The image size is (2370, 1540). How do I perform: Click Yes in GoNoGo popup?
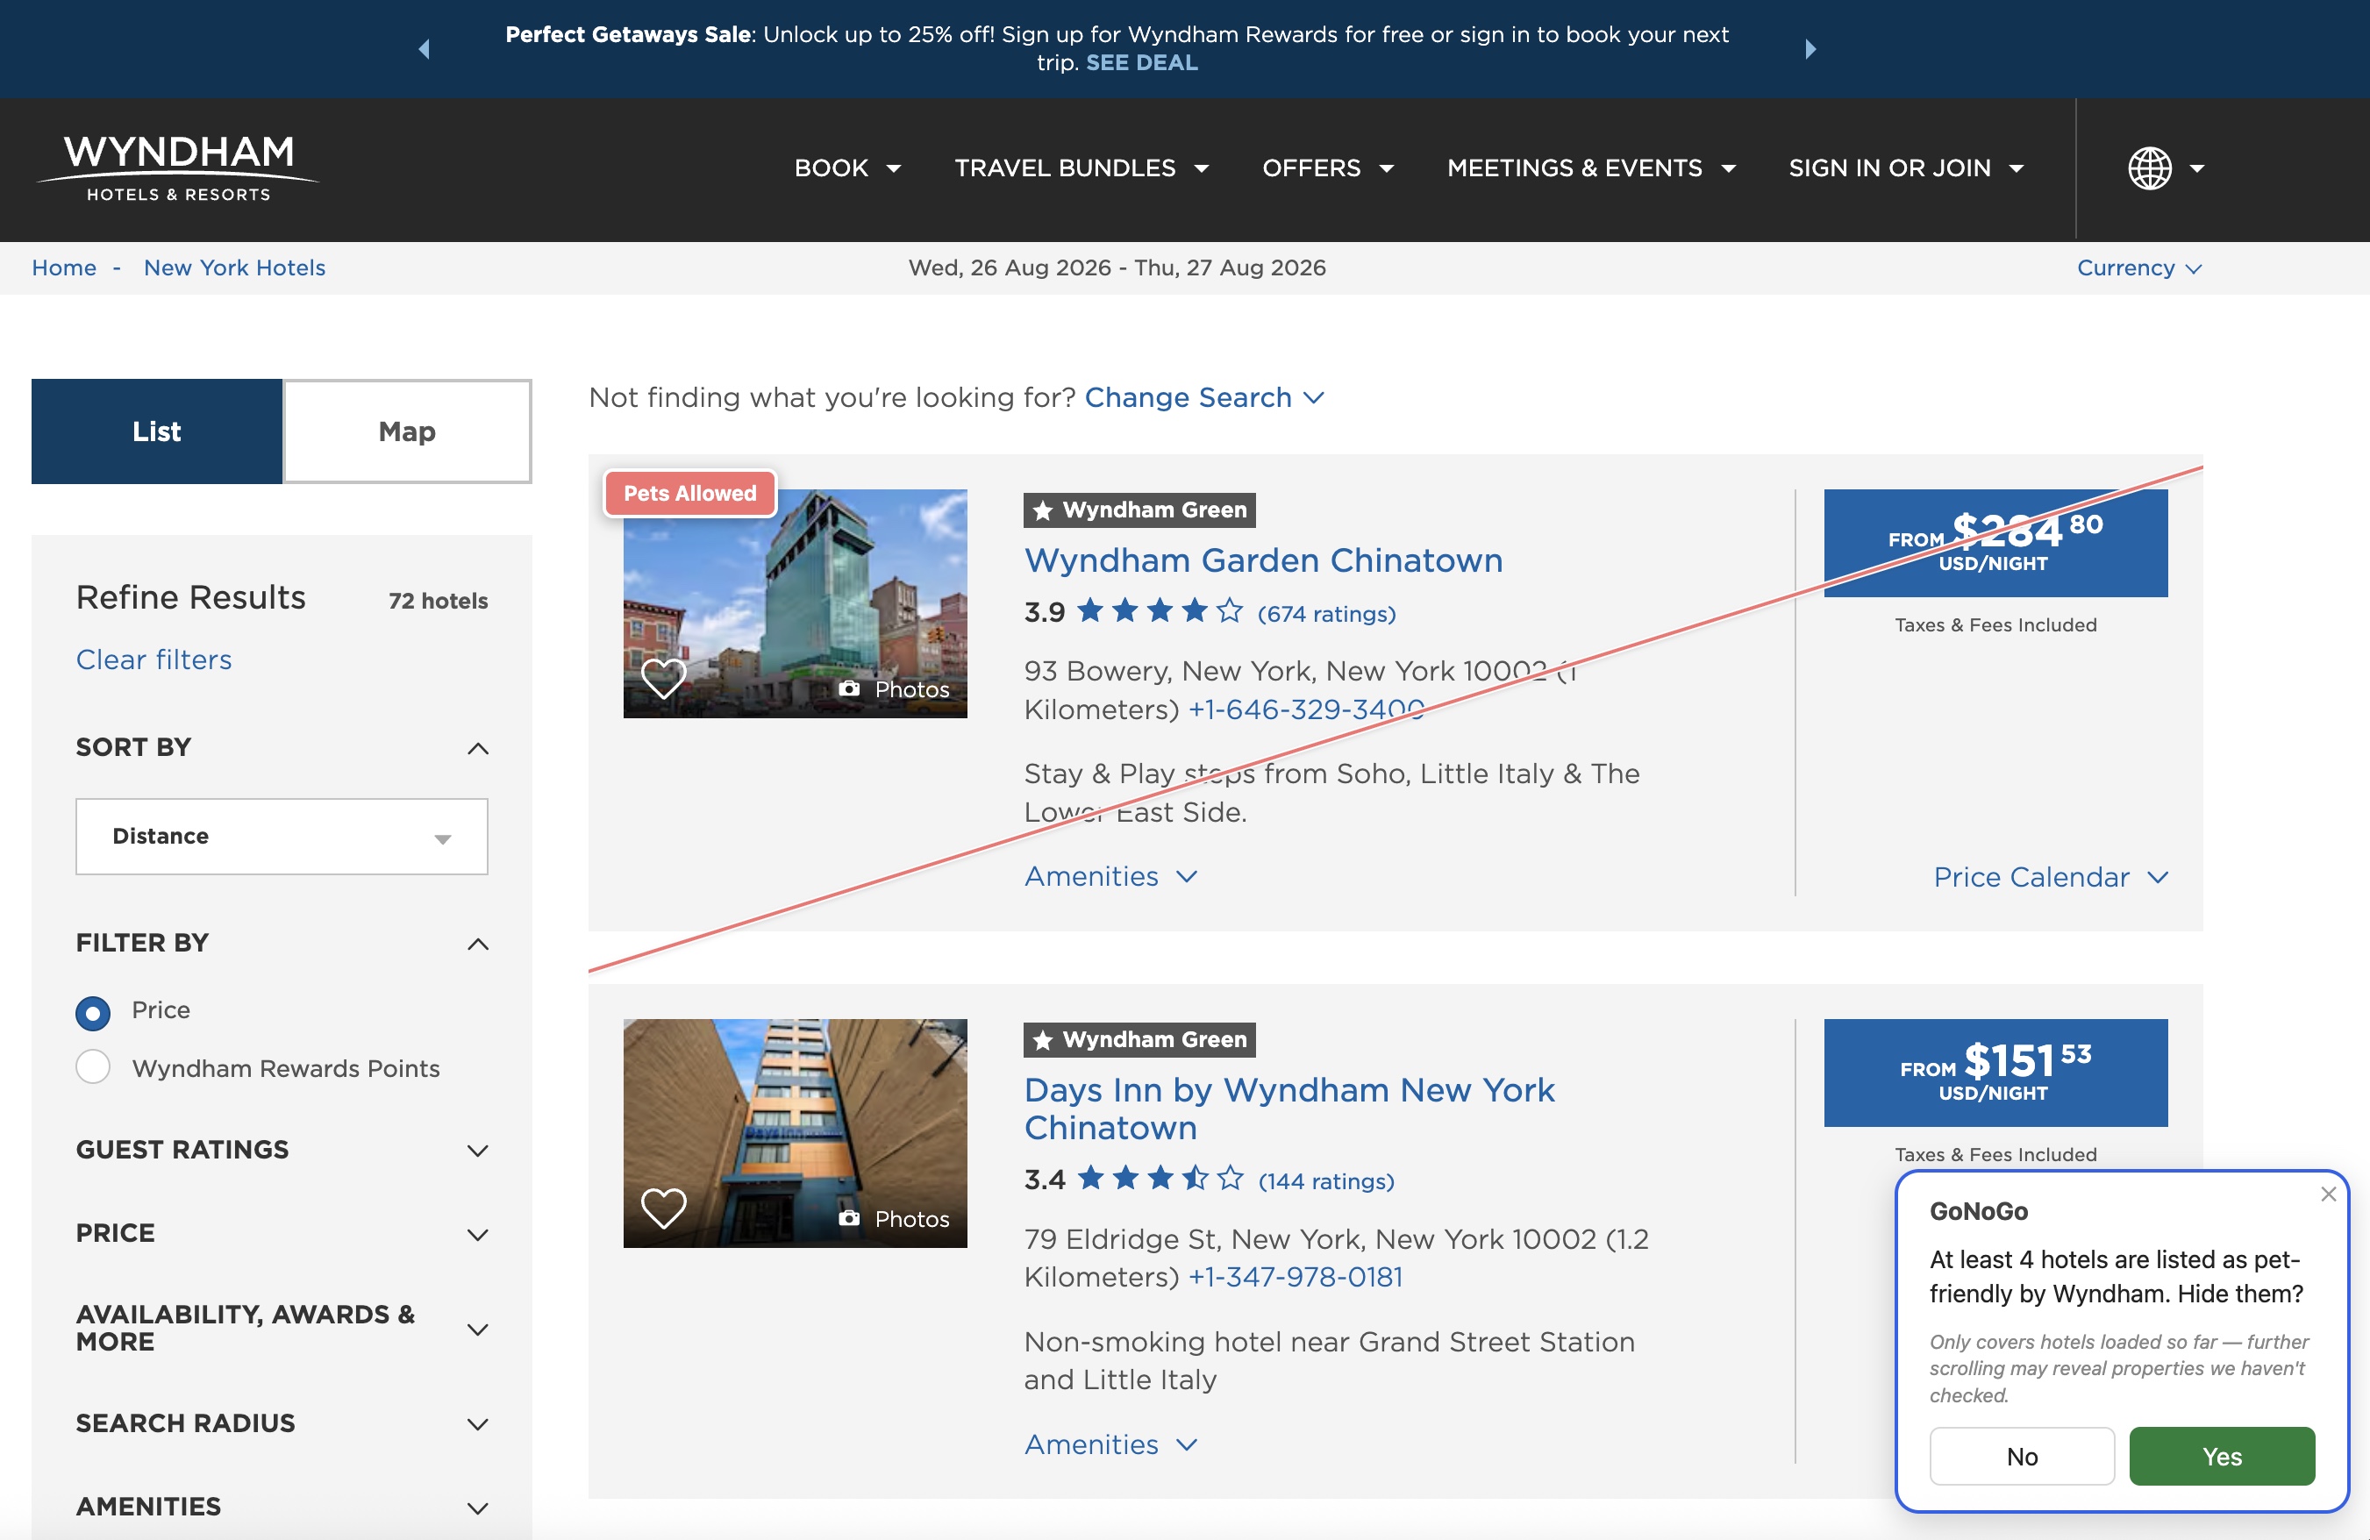tap(2222, 1457)
